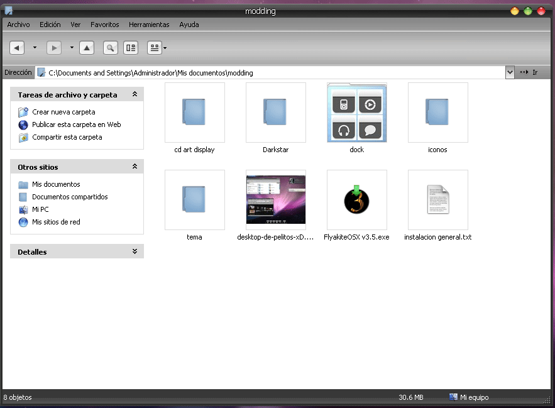Go up one folder level
The image size is (555, 408).
[87, 48]
